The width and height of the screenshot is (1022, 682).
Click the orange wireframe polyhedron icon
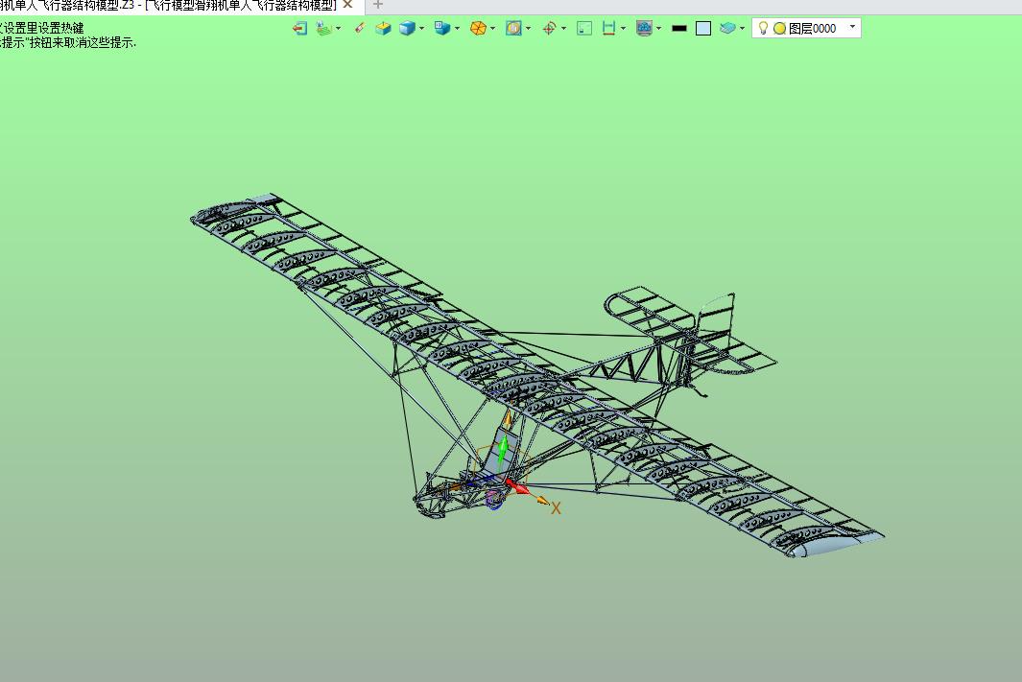point(479,28)
